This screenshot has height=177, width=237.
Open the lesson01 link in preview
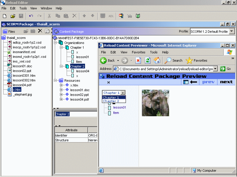coord(119,107)
